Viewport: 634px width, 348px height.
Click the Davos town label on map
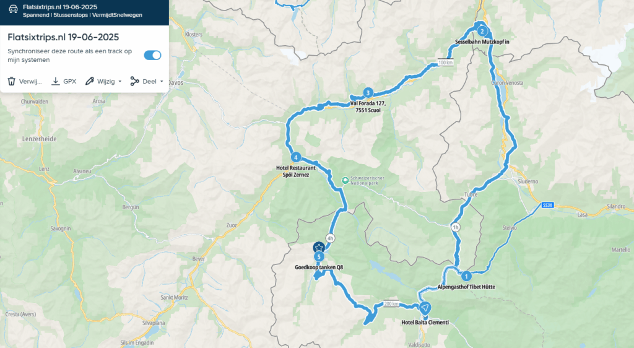pyautogui.click(x=175, y=82)
